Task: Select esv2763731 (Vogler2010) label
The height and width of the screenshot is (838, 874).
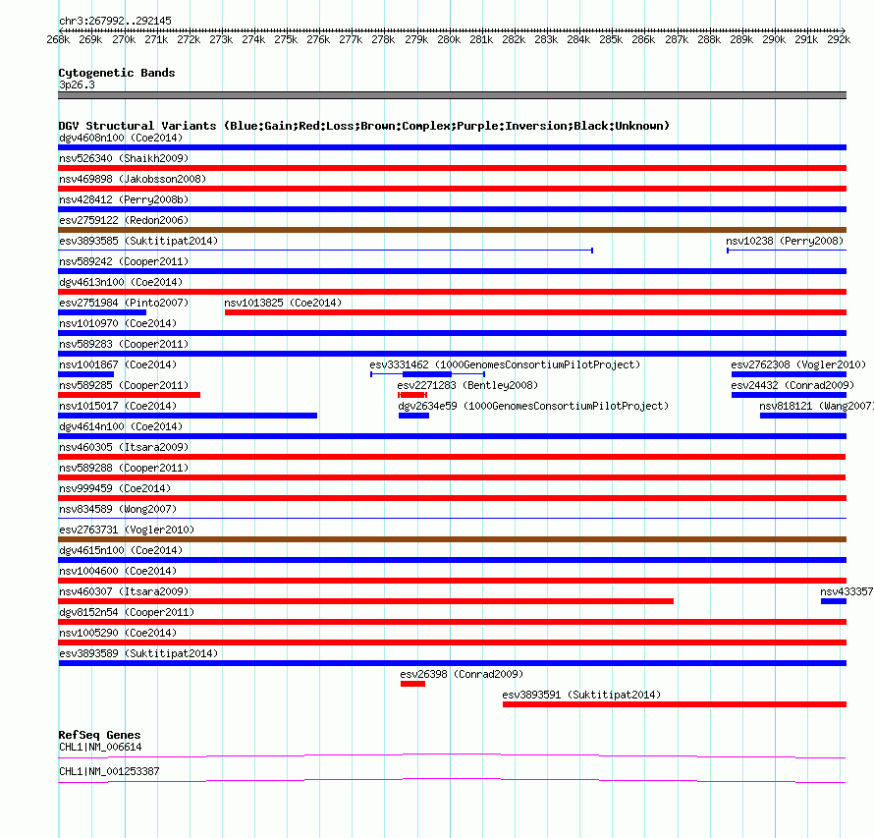Action: coord(127,530)
